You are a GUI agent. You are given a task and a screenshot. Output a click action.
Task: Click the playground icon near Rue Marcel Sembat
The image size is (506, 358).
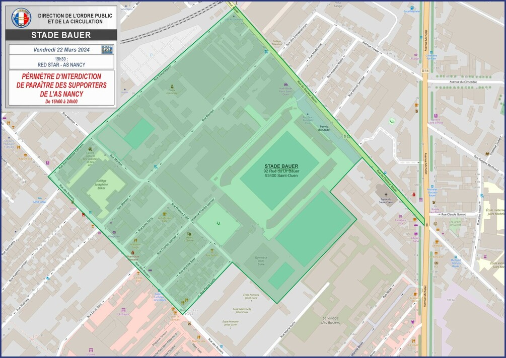391,121
